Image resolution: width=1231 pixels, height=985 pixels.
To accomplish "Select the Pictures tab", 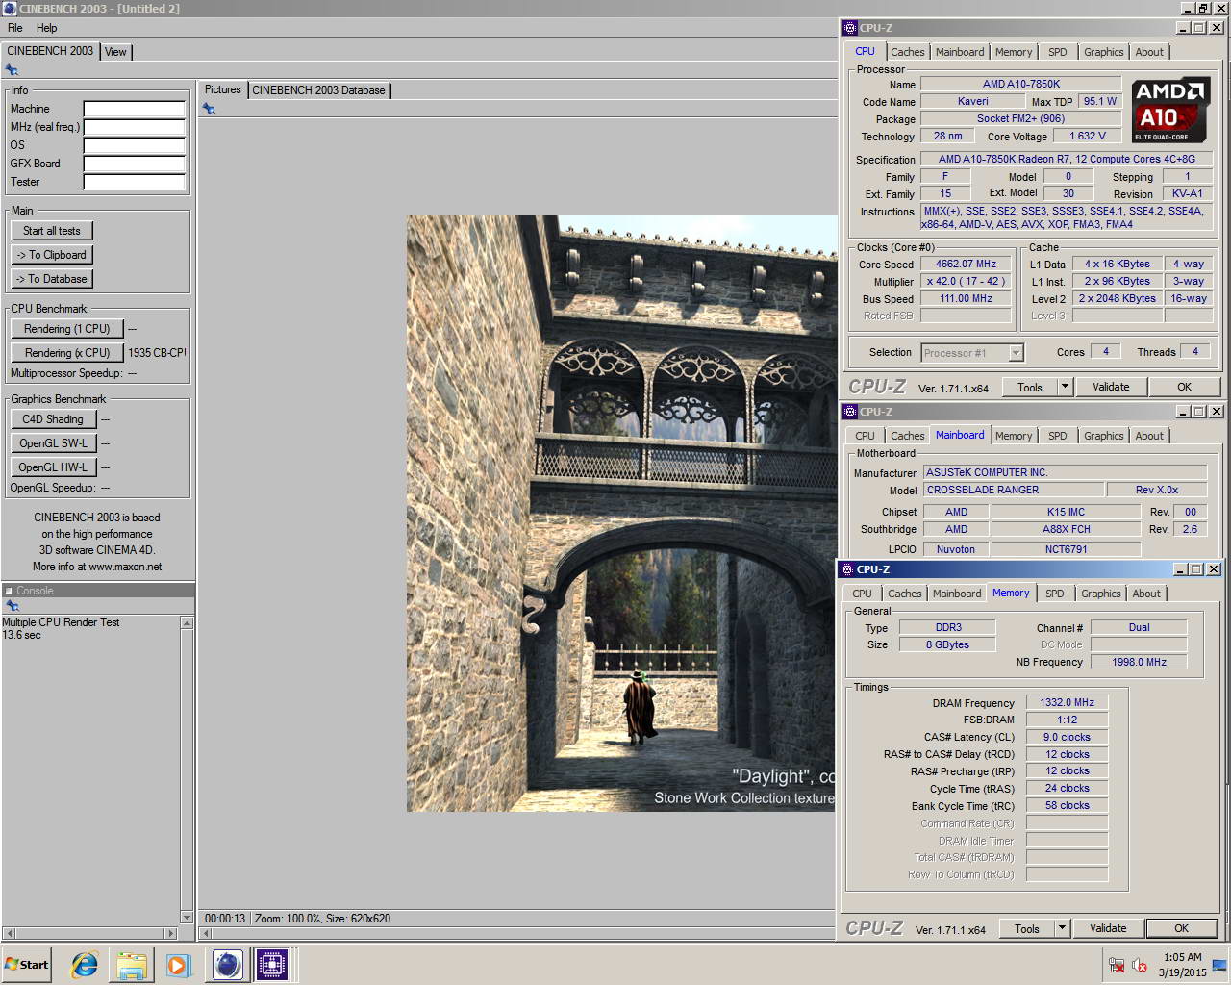I will coord(223,89).
